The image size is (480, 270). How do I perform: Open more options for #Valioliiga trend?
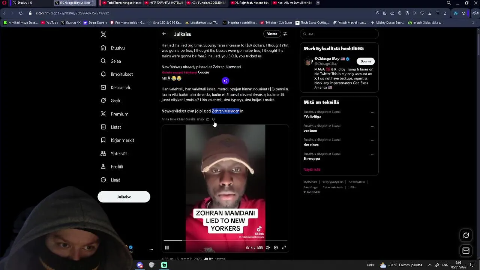[372, 112]
